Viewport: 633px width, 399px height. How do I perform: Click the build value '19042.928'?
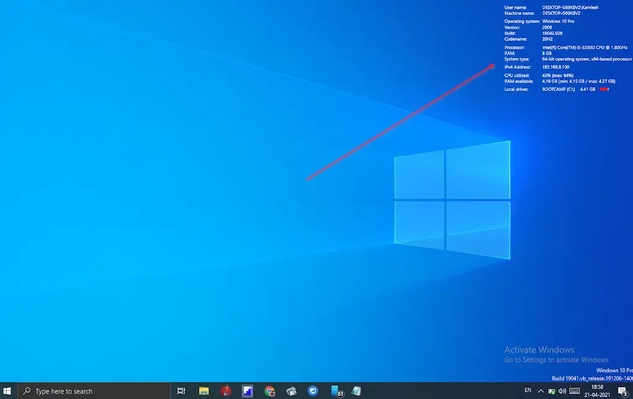tap(552, 33)
